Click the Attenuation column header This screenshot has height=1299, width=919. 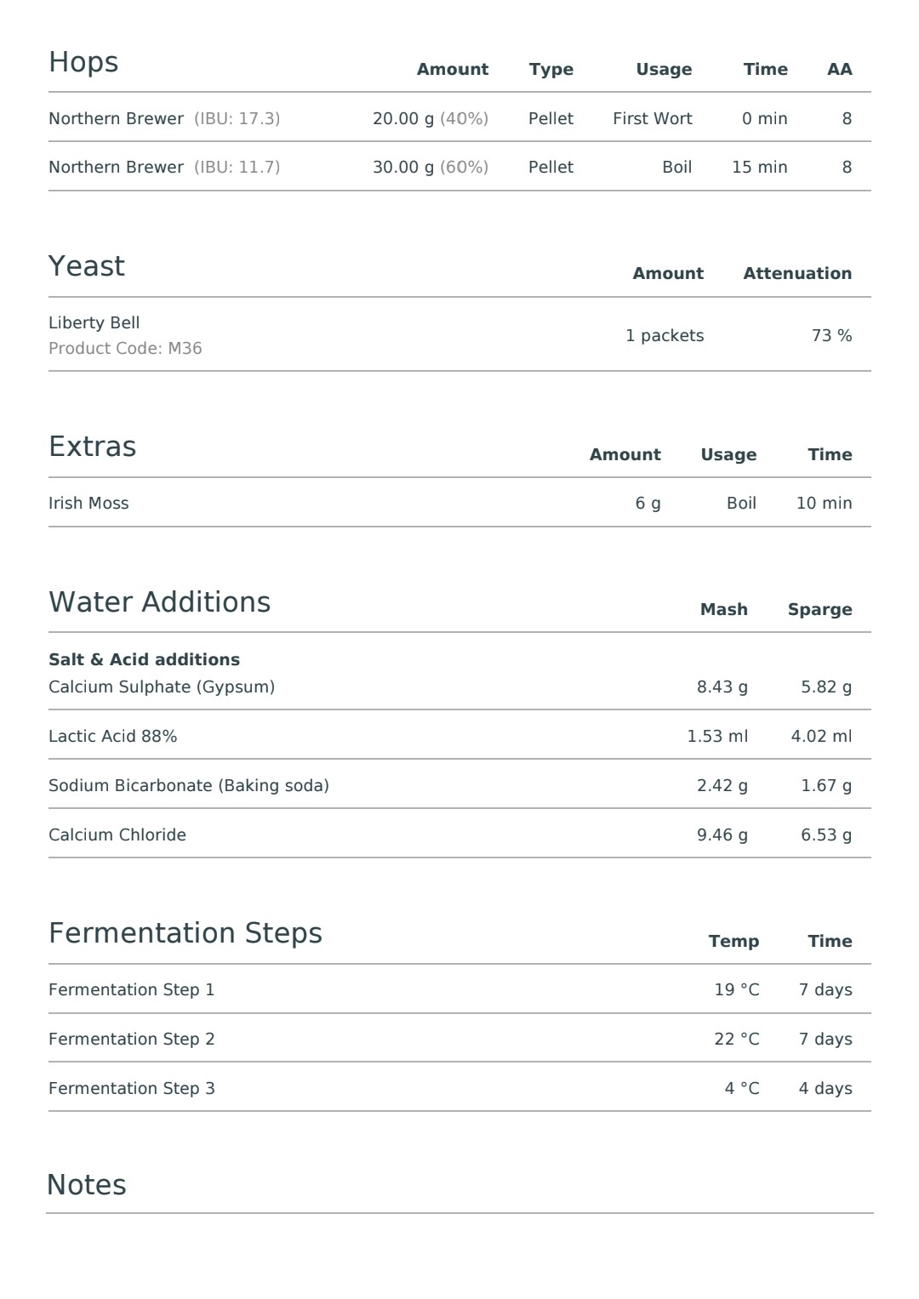[x=797, y=274]
